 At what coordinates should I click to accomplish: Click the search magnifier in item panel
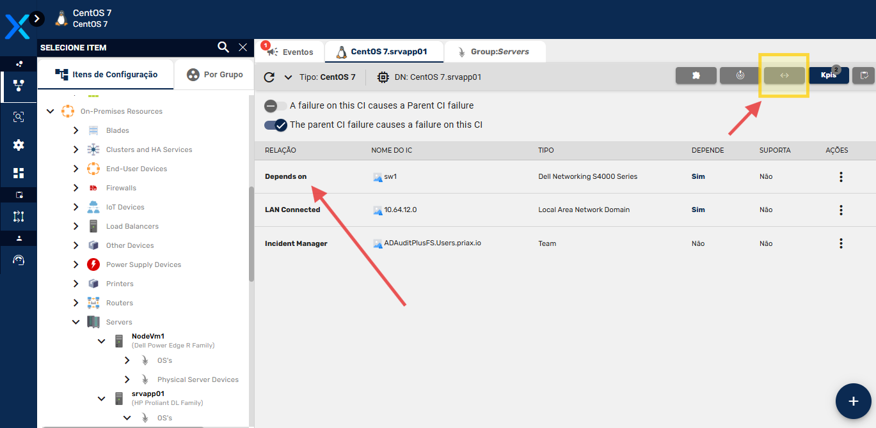point(223,47)
